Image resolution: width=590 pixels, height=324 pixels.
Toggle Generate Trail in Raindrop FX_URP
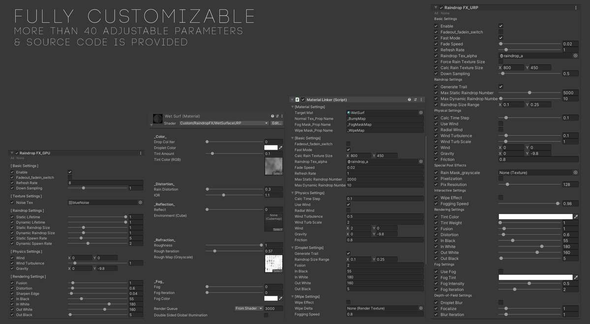point(501,87)
